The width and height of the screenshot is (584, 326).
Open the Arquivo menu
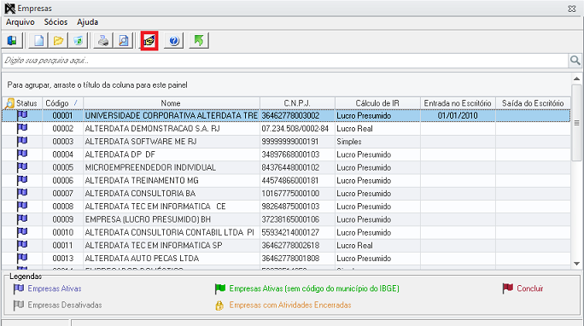click(x=20, y=22)
